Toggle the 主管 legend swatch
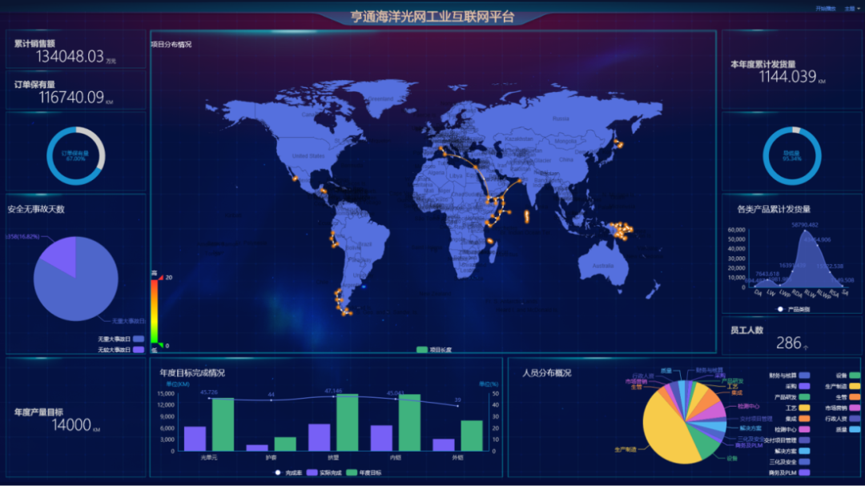 click(x=854, y=397)
